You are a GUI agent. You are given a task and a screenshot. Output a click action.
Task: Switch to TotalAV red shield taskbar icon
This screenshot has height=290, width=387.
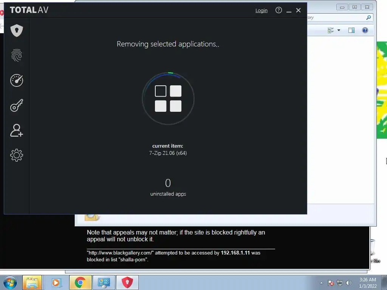pyautogui.click(x=127, y=282)
